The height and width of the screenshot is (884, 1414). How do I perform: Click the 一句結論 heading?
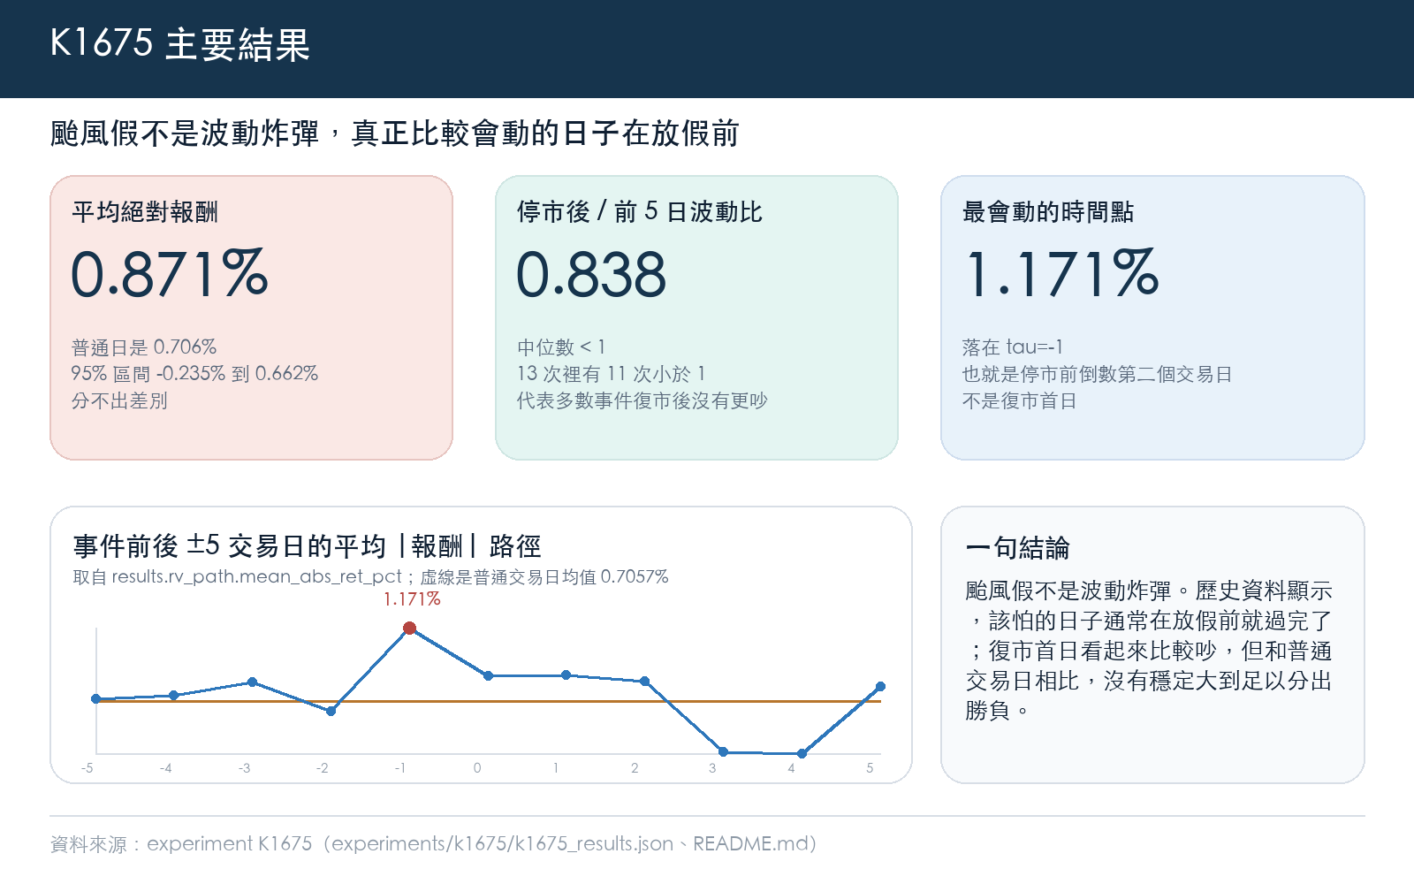coord(1018,548)
